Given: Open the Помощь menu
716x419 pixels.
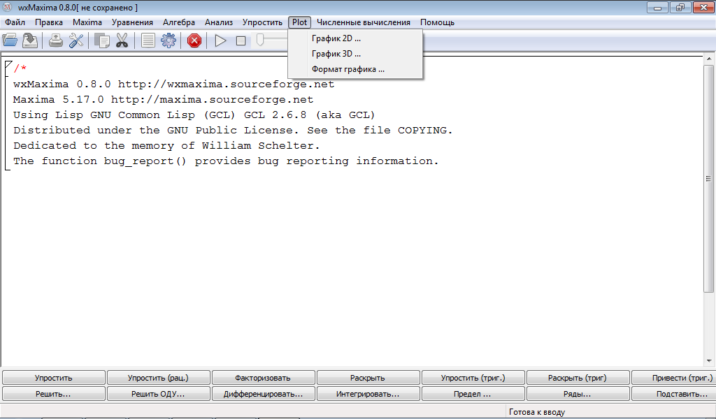Looking at the screenshot, I should click(438, 22).
